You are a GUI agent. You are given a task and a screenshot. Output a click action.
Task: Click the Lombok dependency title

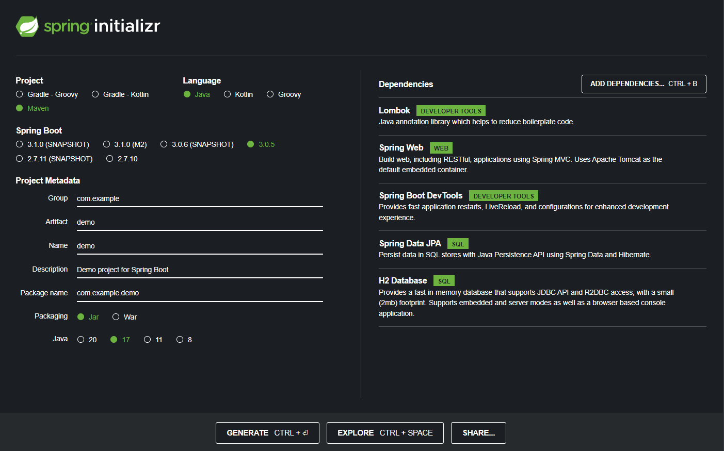tap(394, 110)
